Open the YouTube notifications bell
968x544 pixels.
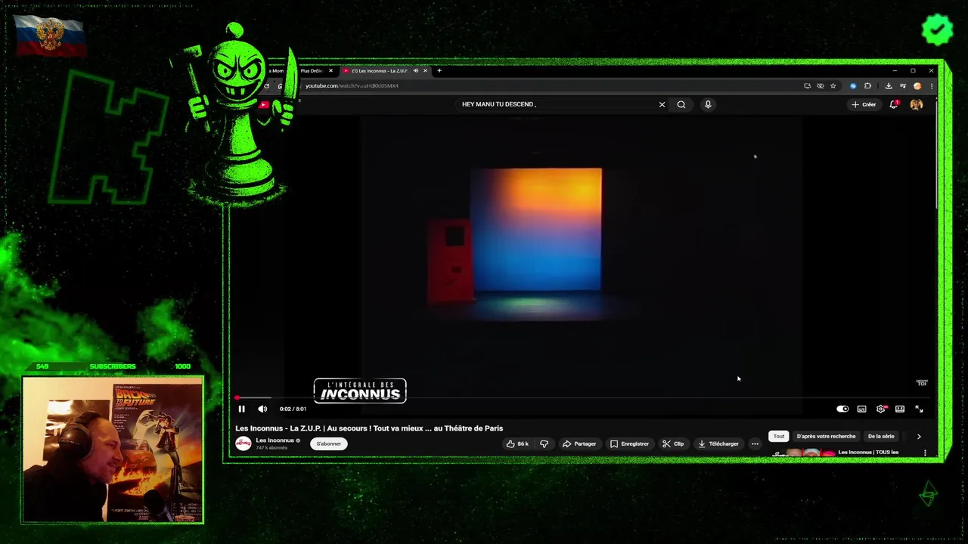click(894, 104)
